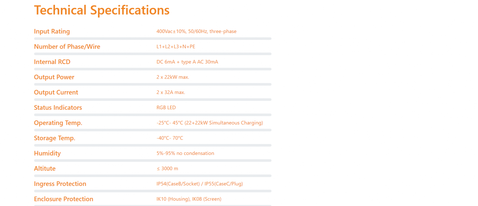Select the Output Current label
The image size is (478, 206).
(x=56, y=93)
